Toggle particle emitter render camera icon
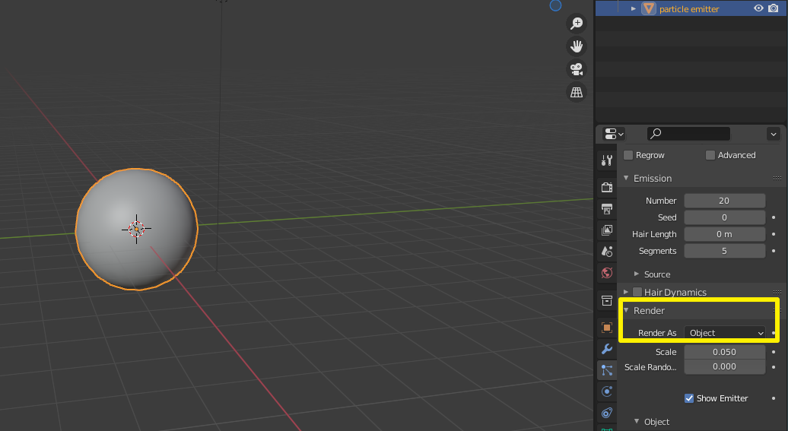788x431 pixels. click(774, 8)
